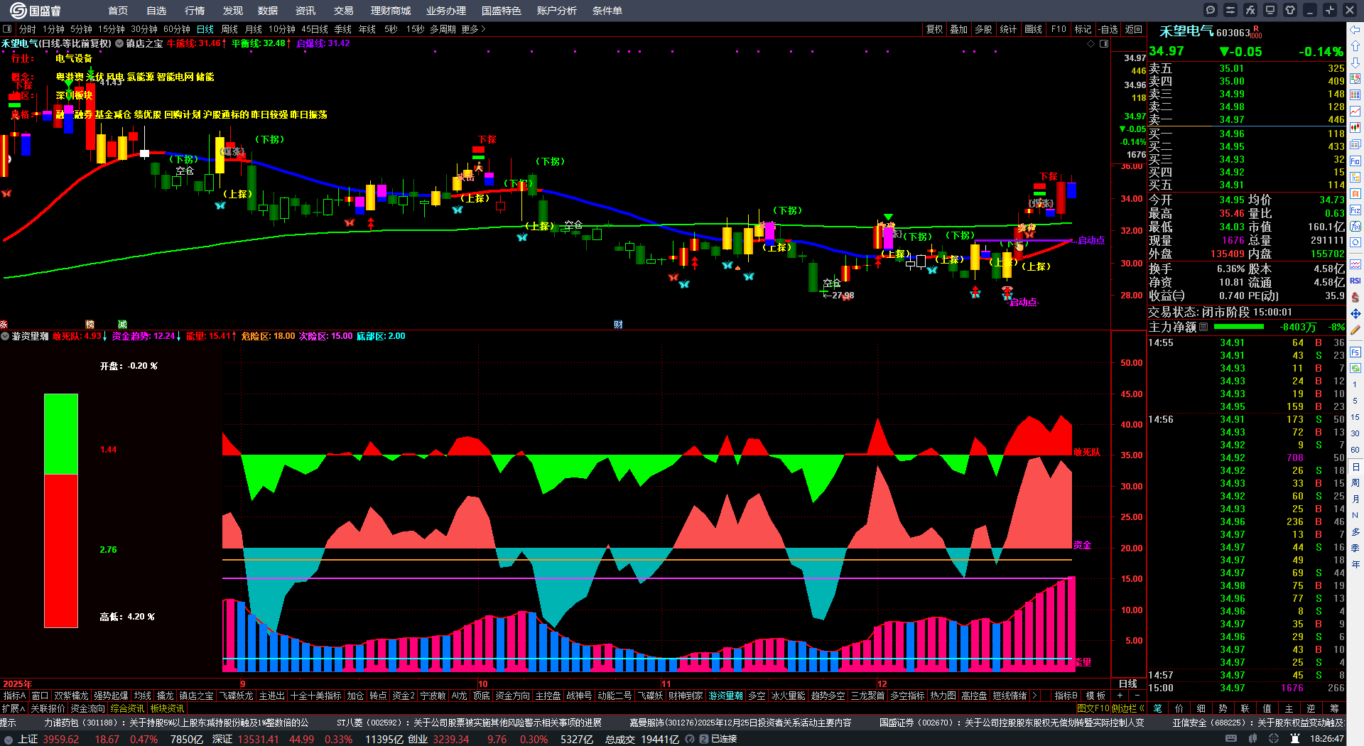This screenshot has width=1364, height=746.
Task: Select the 主进出 indicator tab
Action: (x=271, y=696)
